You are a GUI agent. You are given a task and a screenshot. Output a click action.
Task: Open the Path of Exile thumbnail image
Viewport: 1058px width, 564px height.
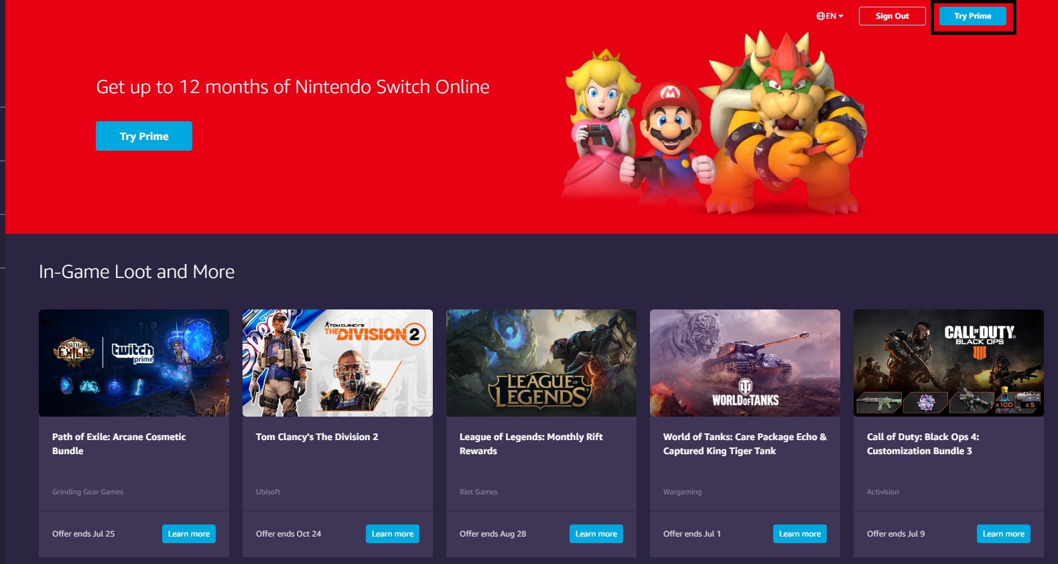pos(134,363)
